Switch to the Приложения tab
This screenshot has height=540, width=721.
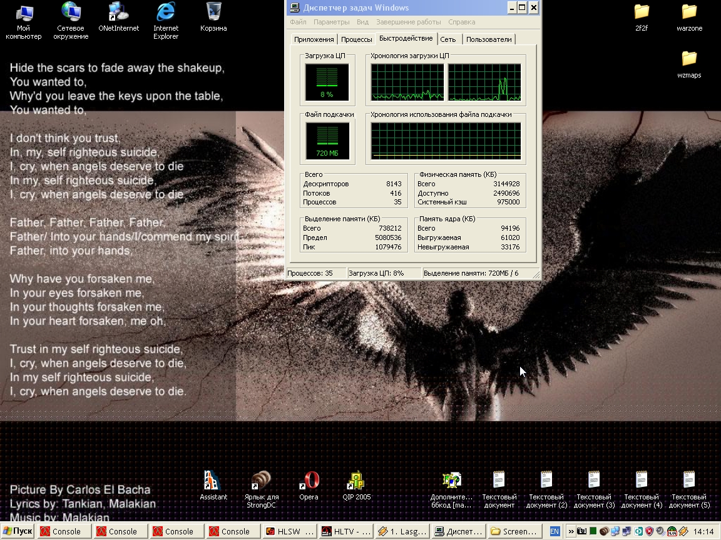(x=314, y=39)
